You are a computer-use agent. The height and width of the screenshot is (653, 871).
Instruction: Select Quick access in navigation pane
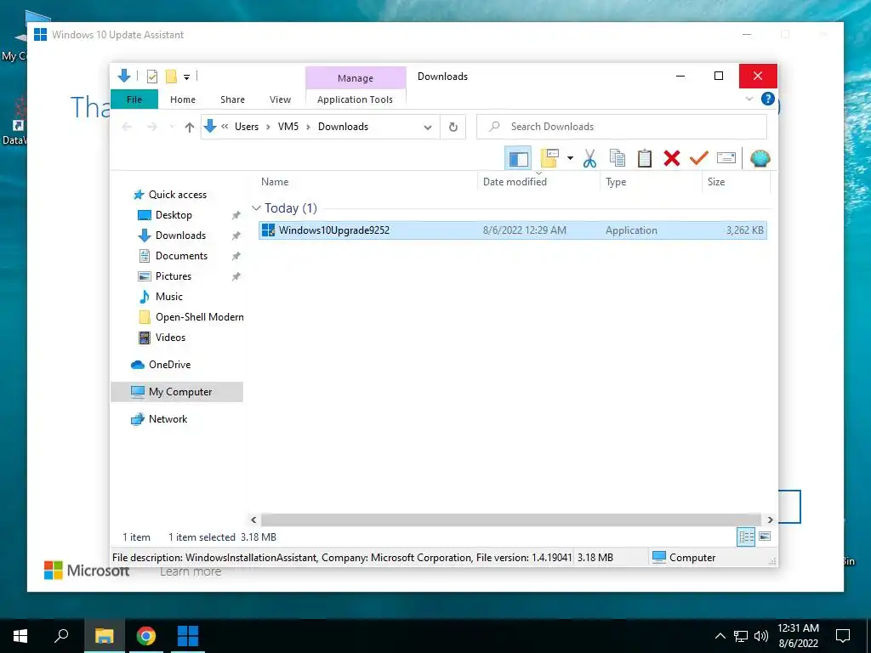[x=178, y=195]
